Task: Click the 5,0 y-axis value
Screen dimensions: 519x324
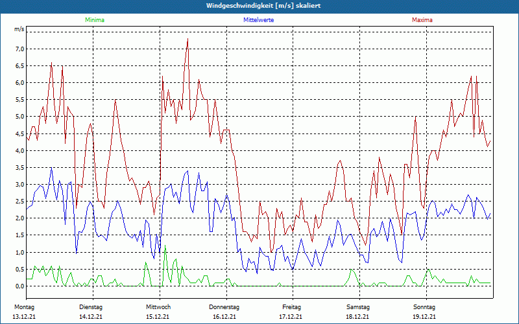Action: coord(20,117)
